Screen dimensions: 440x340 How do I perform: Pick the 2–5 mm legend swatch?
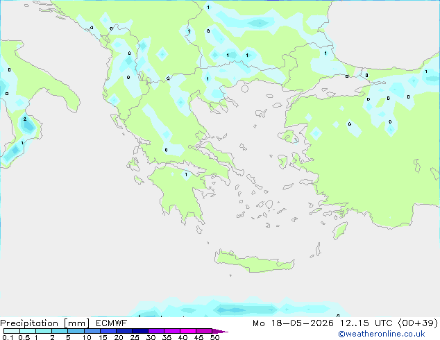tap(60, 331)
